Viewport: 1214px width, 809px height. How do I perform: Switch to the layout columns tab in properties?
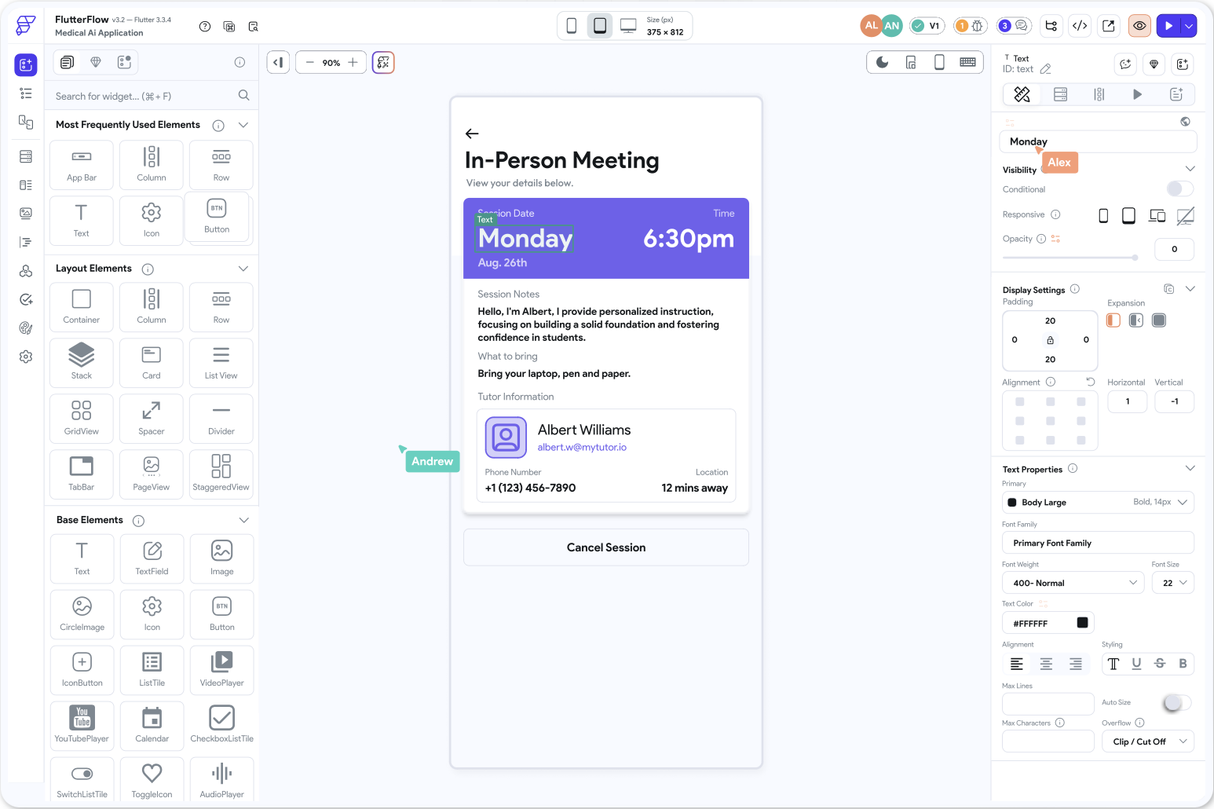coord(1099,94)
